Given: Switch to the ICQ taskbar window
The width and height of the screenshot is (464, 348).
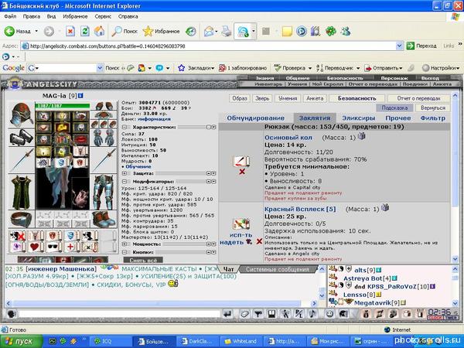Looking at the screenshot, I should tap(109, 341).
